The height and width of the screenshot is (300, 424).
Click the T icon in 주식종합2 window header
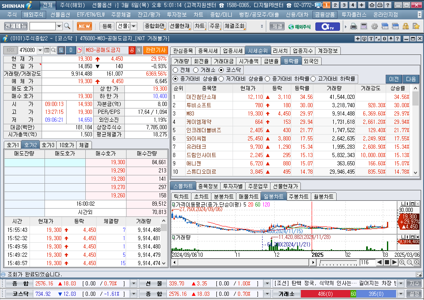(371, 39)
